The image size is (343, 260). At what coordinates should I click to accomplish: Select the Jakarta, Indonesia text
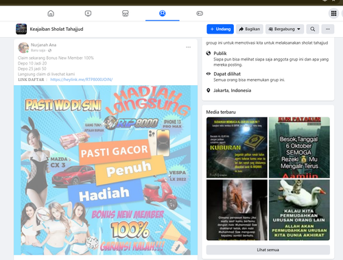tap(232, 91)
